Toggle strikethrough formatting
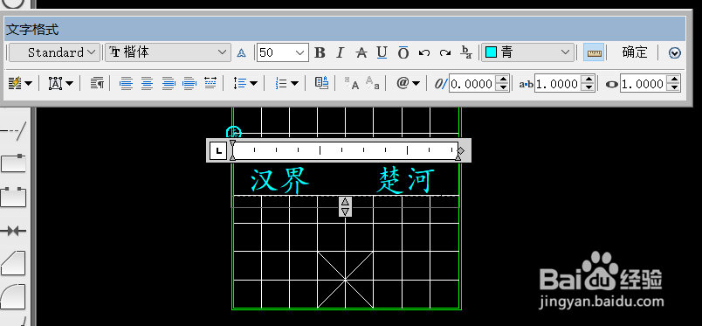 (361, 53)
